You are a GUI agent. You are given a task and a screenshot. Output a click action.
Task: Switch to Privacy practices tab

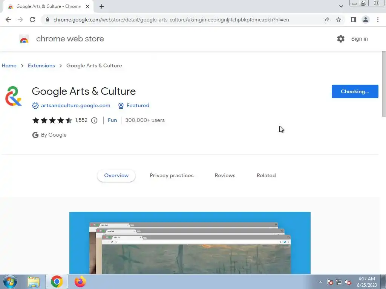coord(172,175)
